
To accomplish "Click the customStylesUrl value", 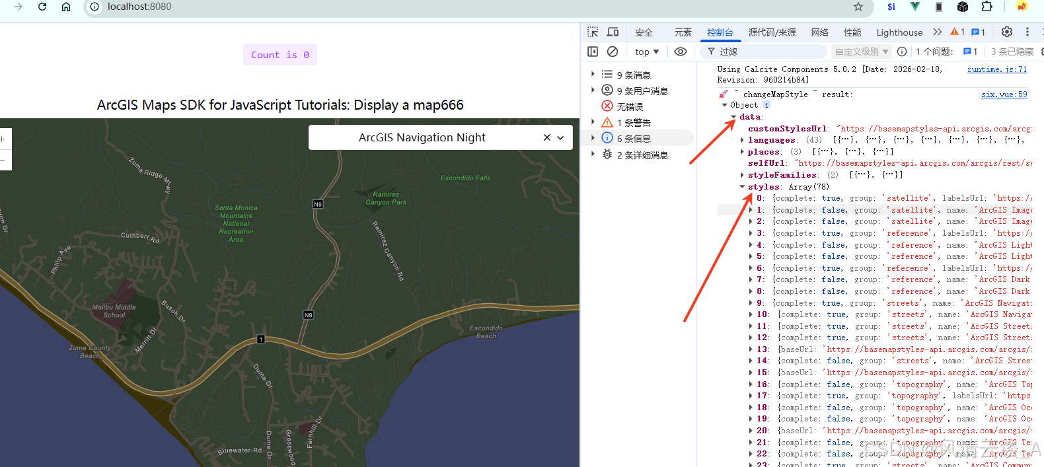I will coord(934,129).
